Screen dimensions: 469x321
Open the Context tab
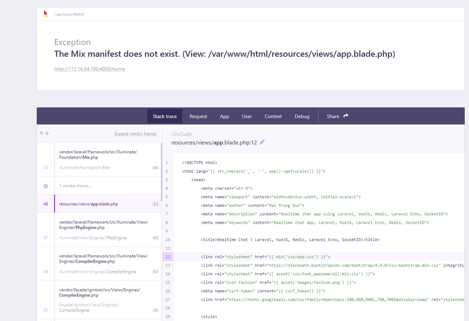point(273,116)
